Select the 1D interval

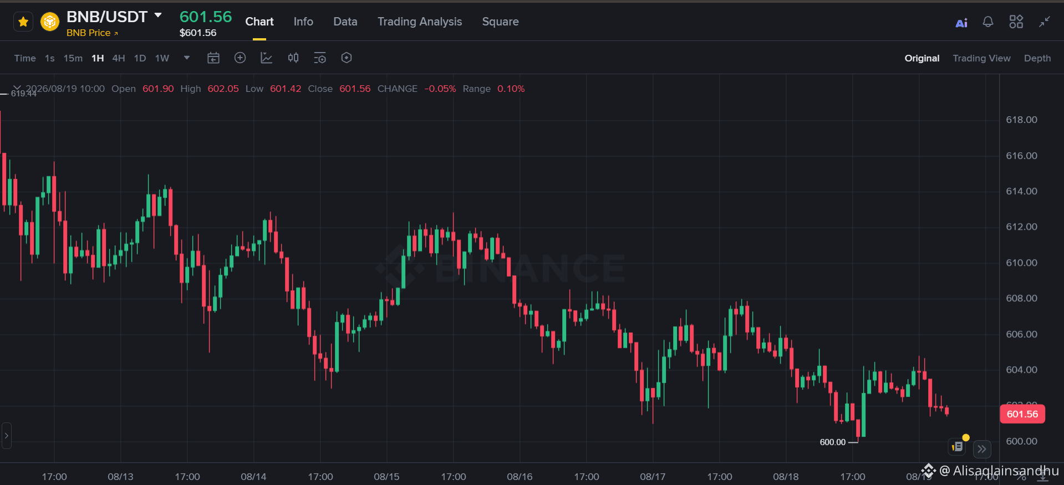(x=140, y=58)
